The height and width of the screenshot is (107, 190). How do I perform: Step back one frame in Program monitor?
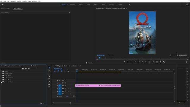pos(139,62)
